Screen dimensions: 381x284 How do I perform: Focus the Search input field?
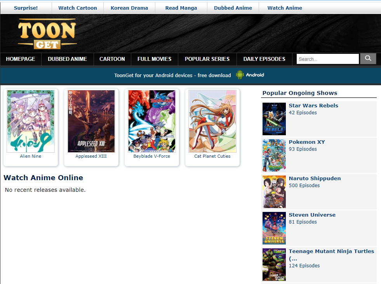point(327,59)
